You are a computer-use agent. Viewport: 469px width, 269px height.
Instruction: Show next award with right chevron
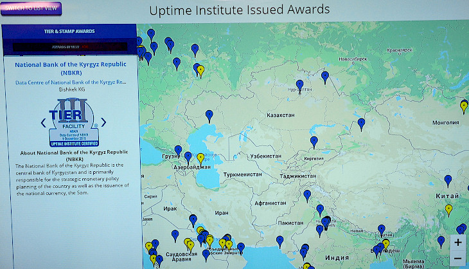[103, 122]
